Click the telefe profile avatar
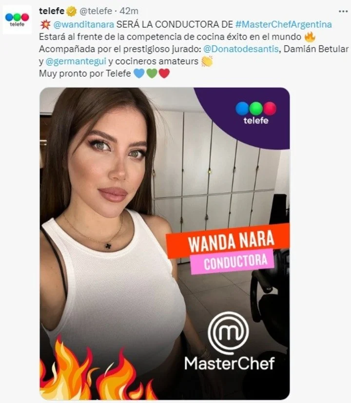This screenshot has height=403, width=351. [17, 19]
